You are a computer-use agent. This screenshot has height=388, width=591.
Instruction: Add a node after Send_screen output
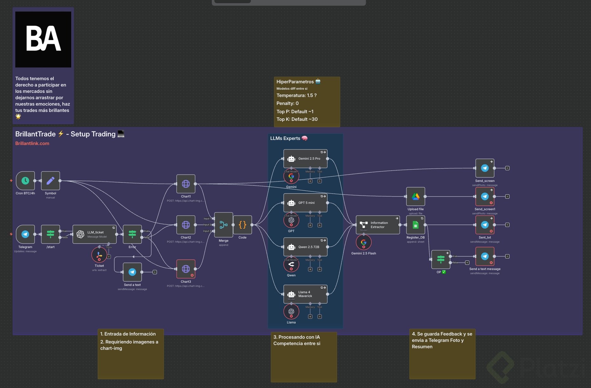[x=507, y=168]
